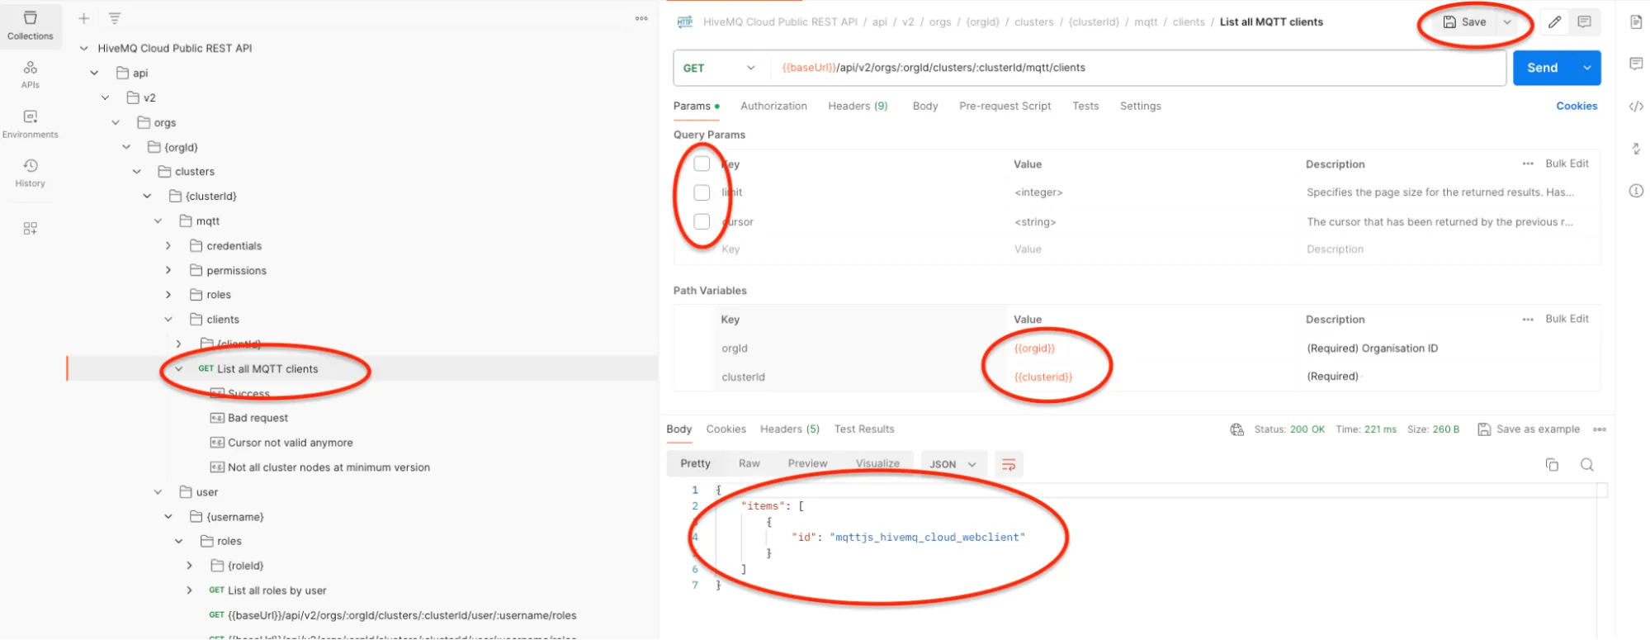Switch response view to Raw
Image resolution: width=1650 pixels, height=640 pixels.
click(x=749, y=464)
